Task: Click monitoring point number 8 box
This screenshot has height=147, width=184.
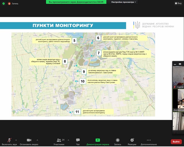Action: pyautogui.click(x=65, y=61)
